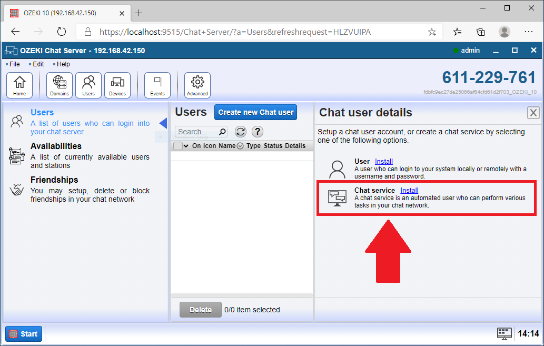The width and height of the screenshot is (544, 346).
Task: Open the Advanced settings icon
Action: click(197, 84)
